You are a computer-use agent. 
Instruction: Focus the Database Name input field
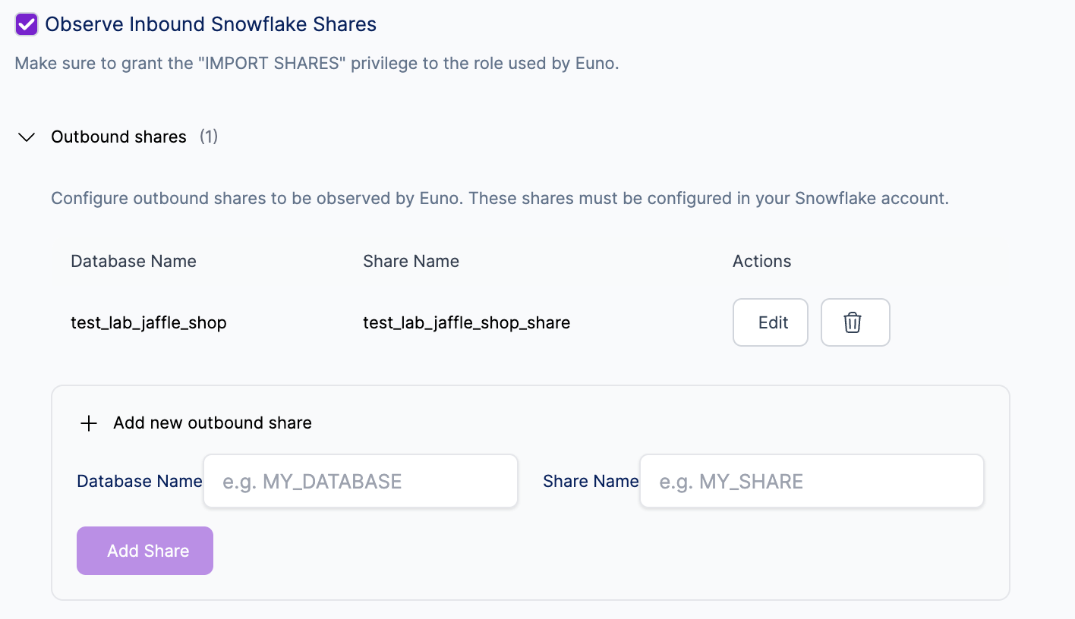360,482
